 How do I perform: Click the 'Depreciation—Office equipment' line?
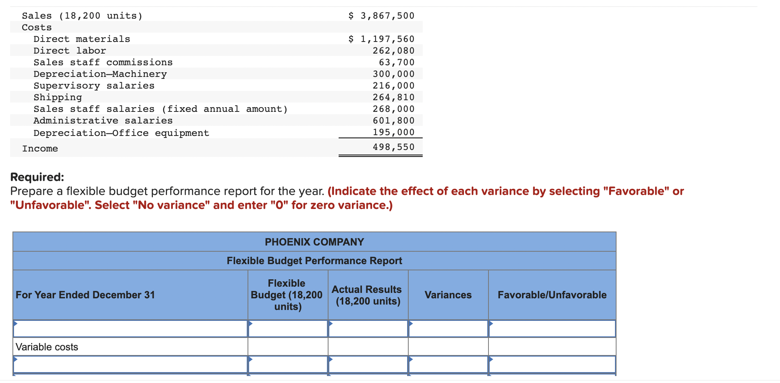click(121, 133)
